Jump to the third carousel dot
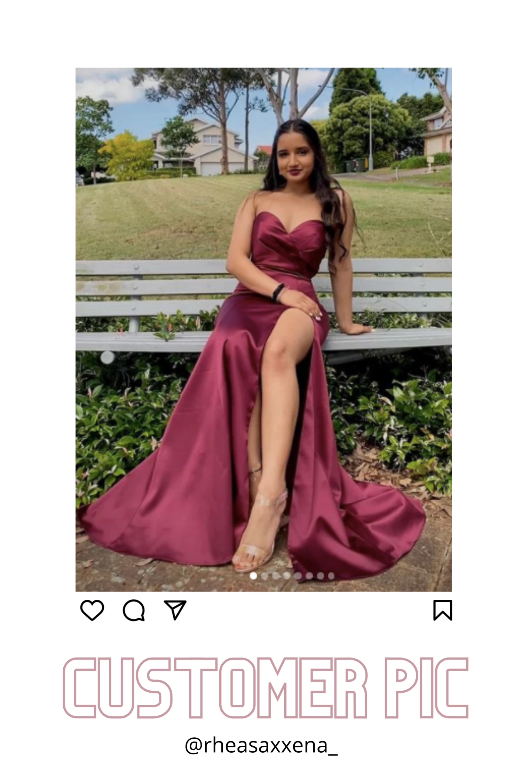 (276, 576)
